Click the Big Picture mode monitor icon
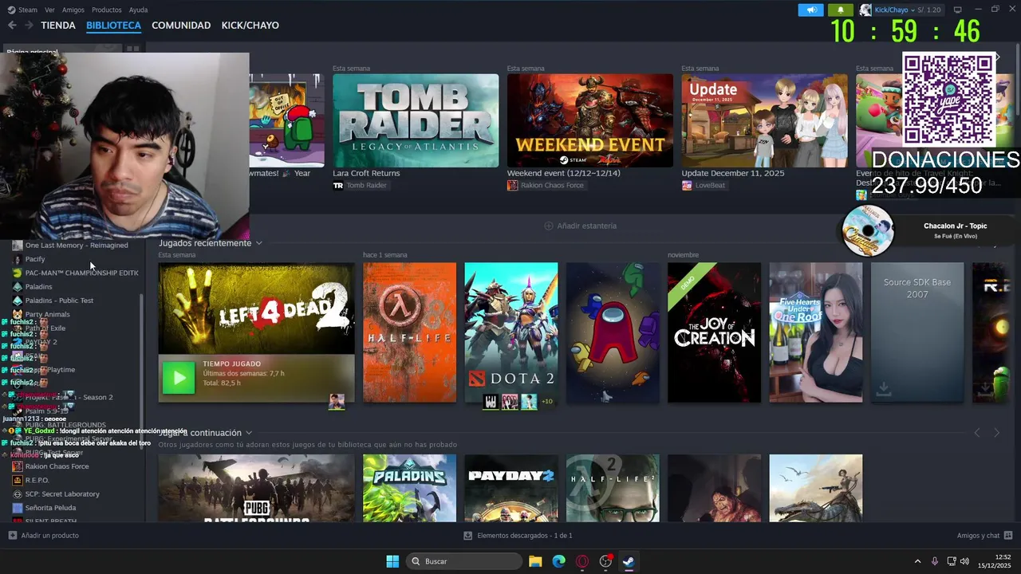 [958, 10]
